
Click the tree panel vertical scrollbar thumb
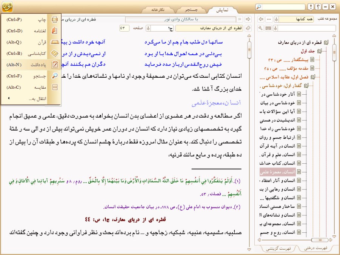click(x=334, y=52)
